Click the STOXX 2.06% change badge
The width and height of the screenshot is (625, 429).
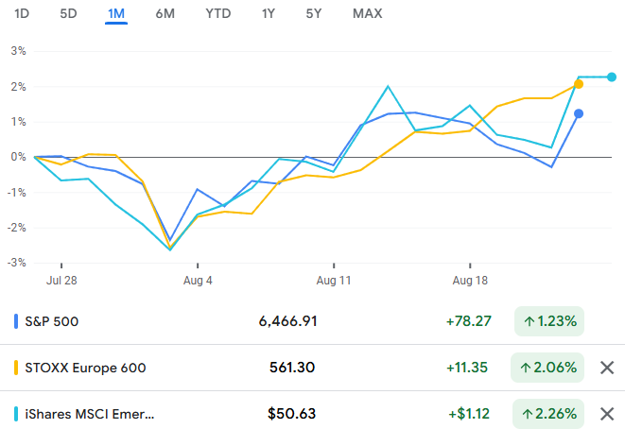coord(547,368)
